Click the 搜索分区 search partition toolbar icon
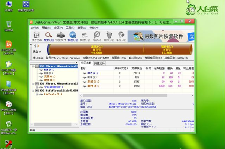Image resolution: width=225 pixels, height=149 pixels. click(49, 37)
